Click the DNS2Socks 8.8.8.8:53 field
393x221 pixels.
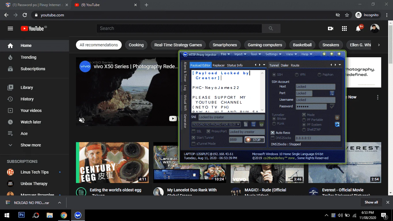coord(318,138)
